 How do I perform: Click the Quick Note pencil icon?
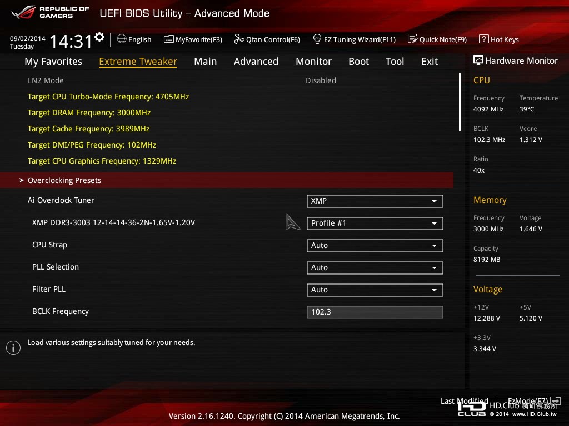point(413,39)
